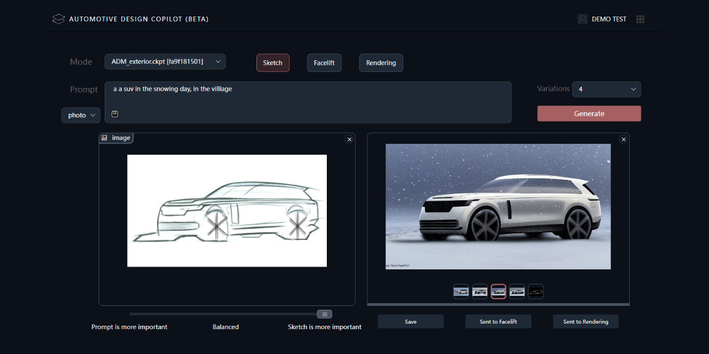Open the DEMO TEST profile avatar icon
This screenshot has height=354, width=709.
pyautogui.click(x=582, y=18)
